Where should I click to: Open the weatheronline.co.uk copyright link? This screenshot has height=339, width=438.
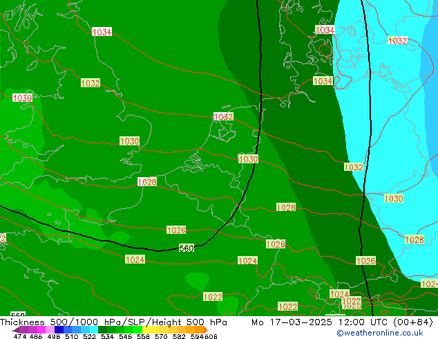coord(380,333)
